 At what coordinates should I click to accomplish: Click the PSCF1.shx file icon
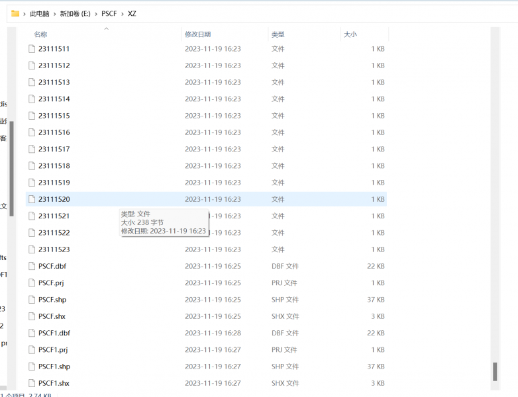(x=32, y=383)
